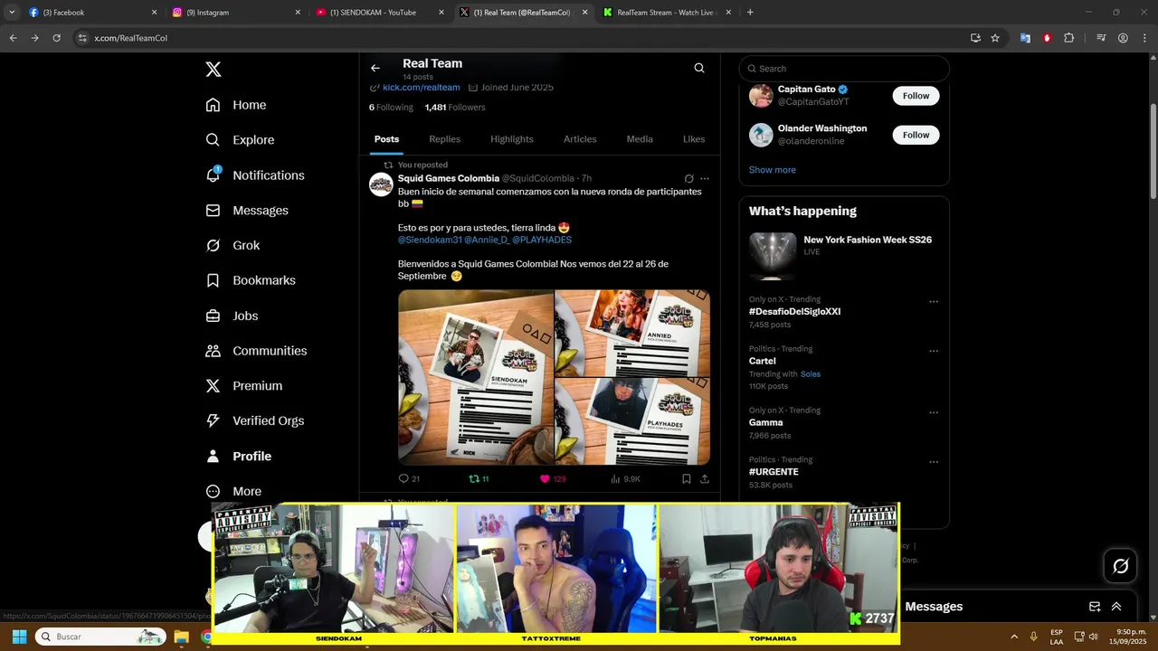Open the #DesafioDelSigloXXI trending topic
The width and height of the screenshot is (1158, 651).
[x=794, y=312]
